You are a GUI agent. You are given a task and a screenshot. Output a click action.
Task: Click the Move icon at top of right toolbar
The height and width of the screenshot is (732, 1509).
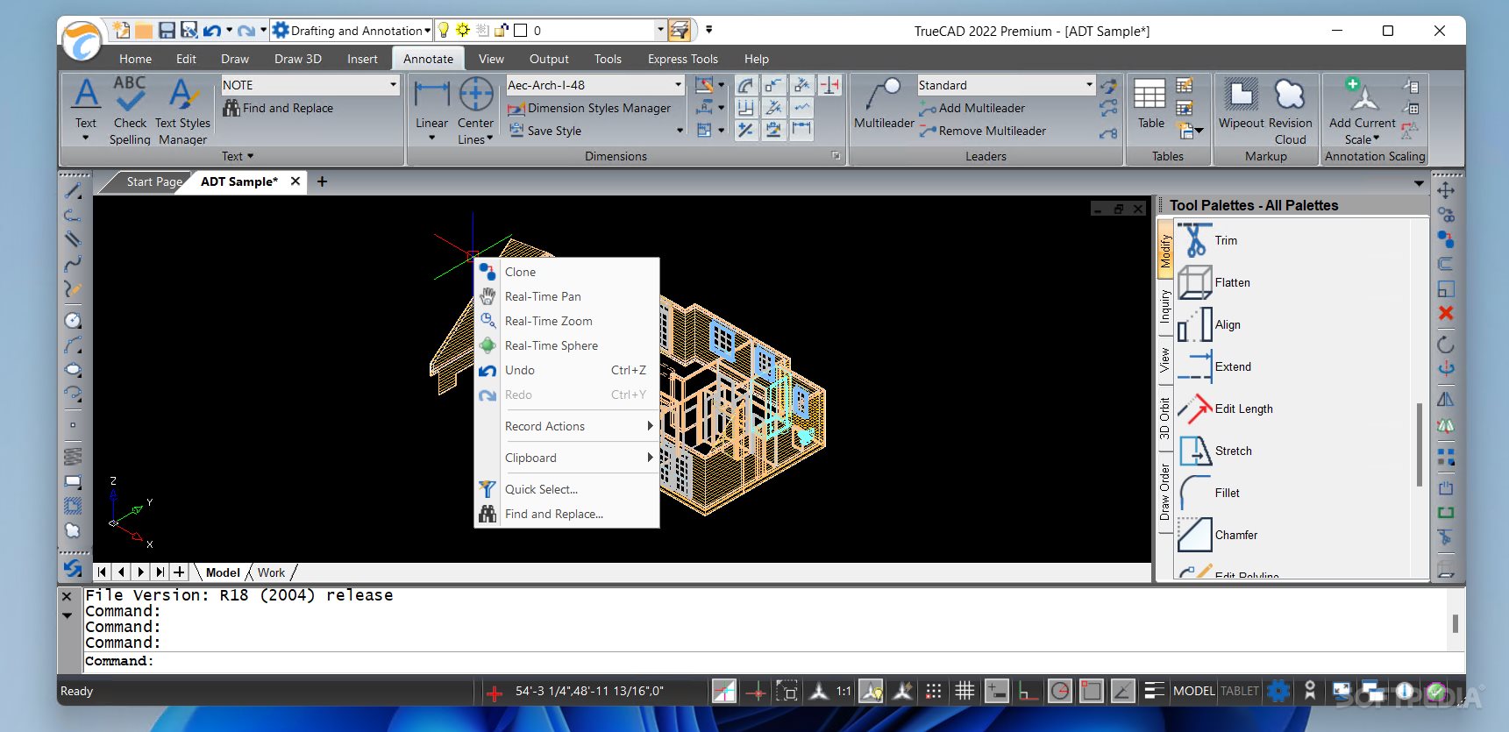coord(1446,190)
